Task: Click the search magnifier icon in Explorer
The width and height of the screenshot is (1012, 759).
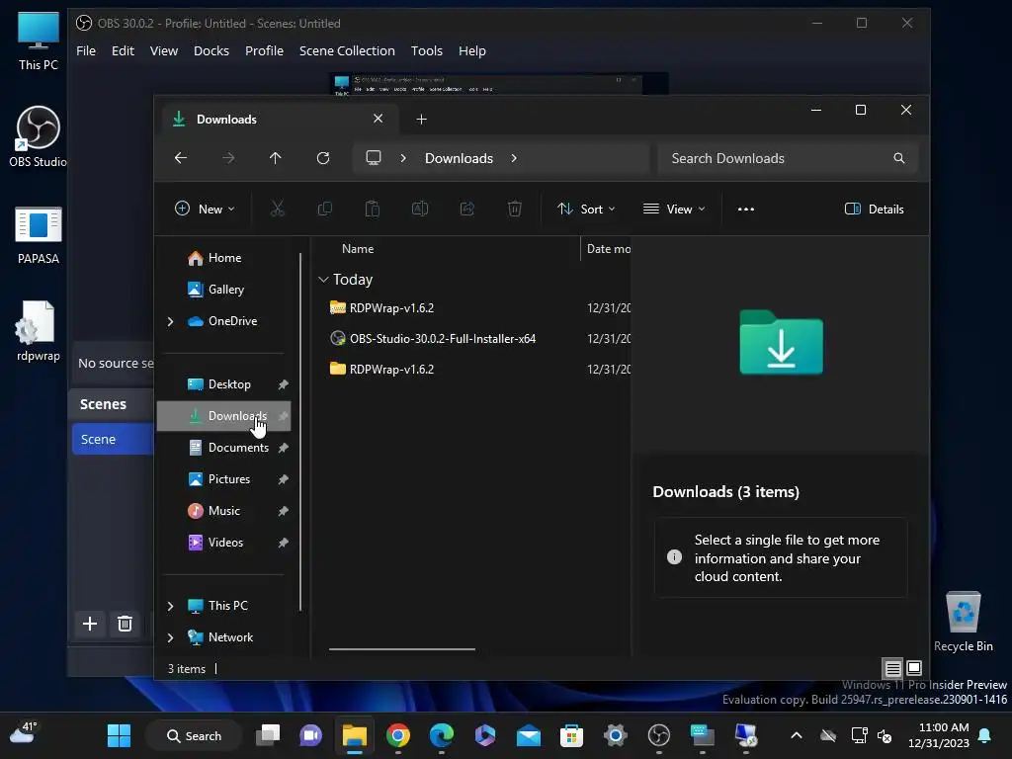Action: pos(899,158)
